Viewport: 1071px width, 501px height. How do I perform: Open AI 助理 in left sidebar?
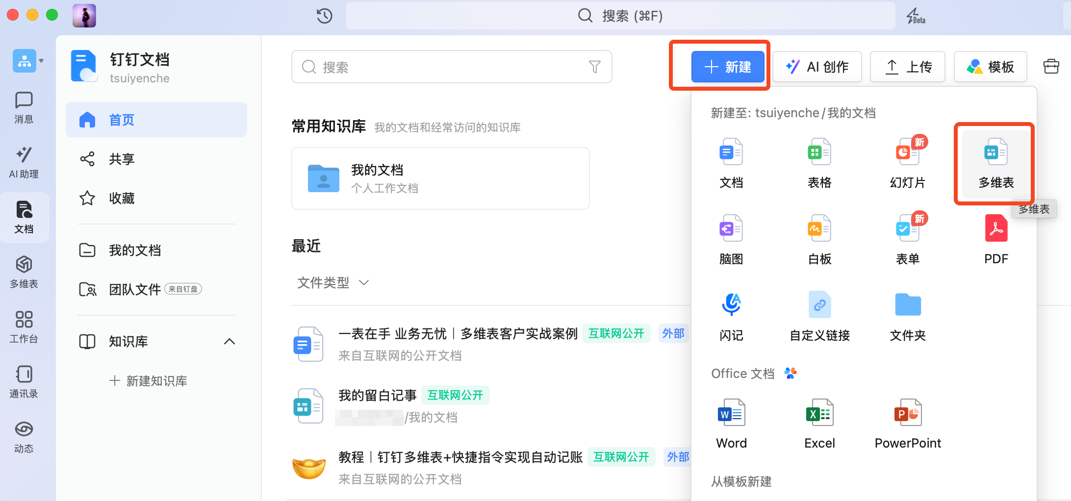tap(24, 163)
